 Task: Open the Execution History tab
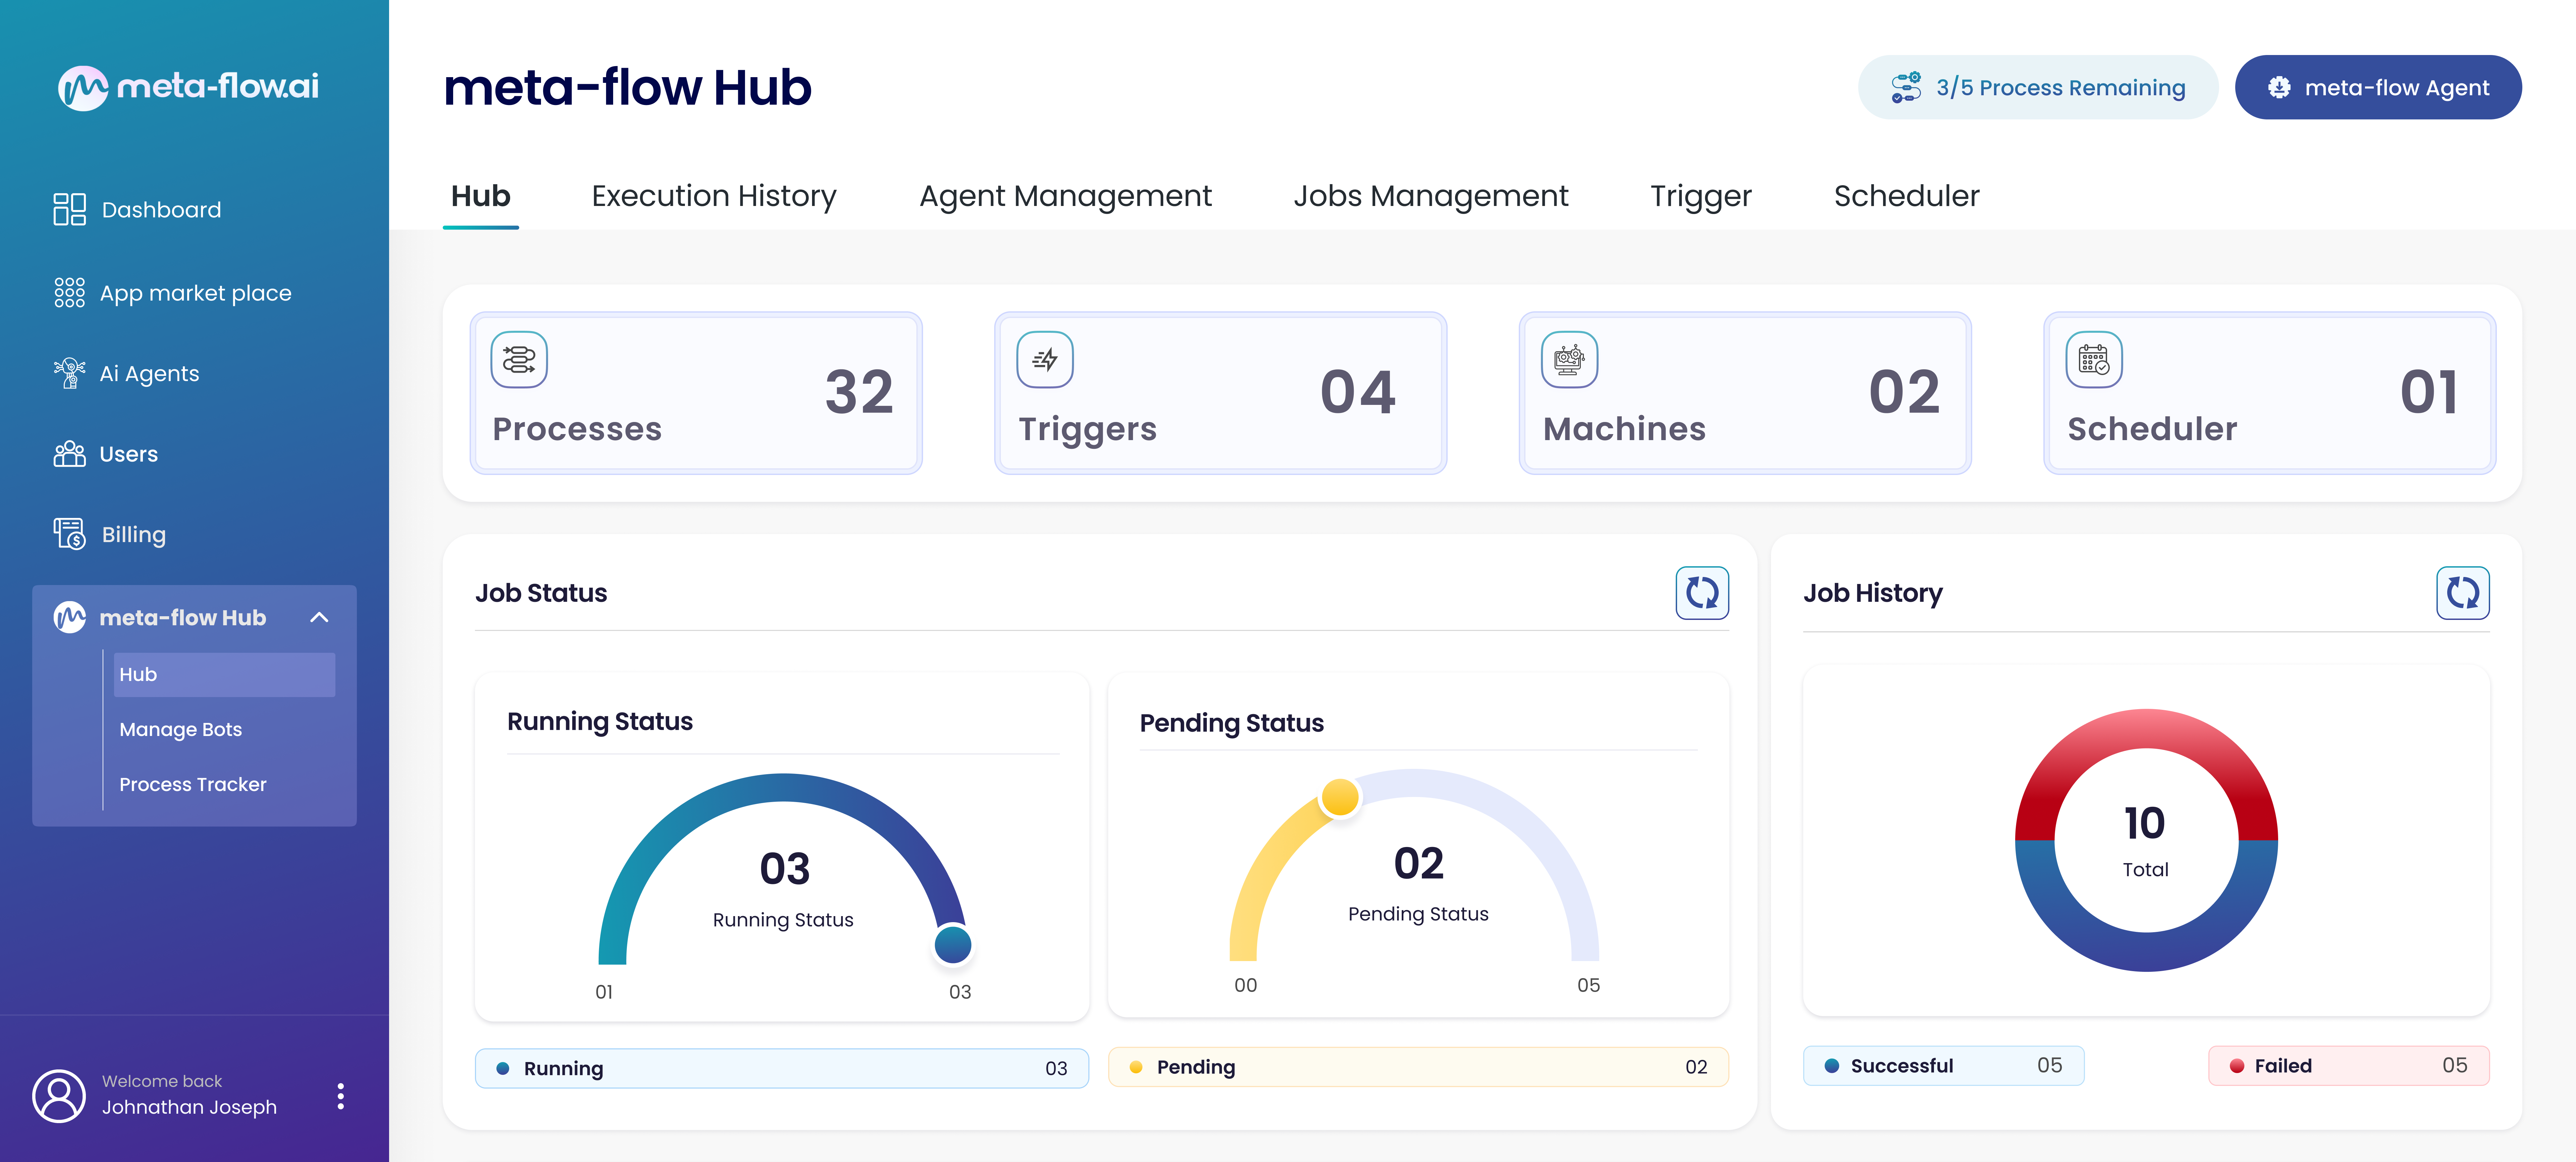(714, 196)
